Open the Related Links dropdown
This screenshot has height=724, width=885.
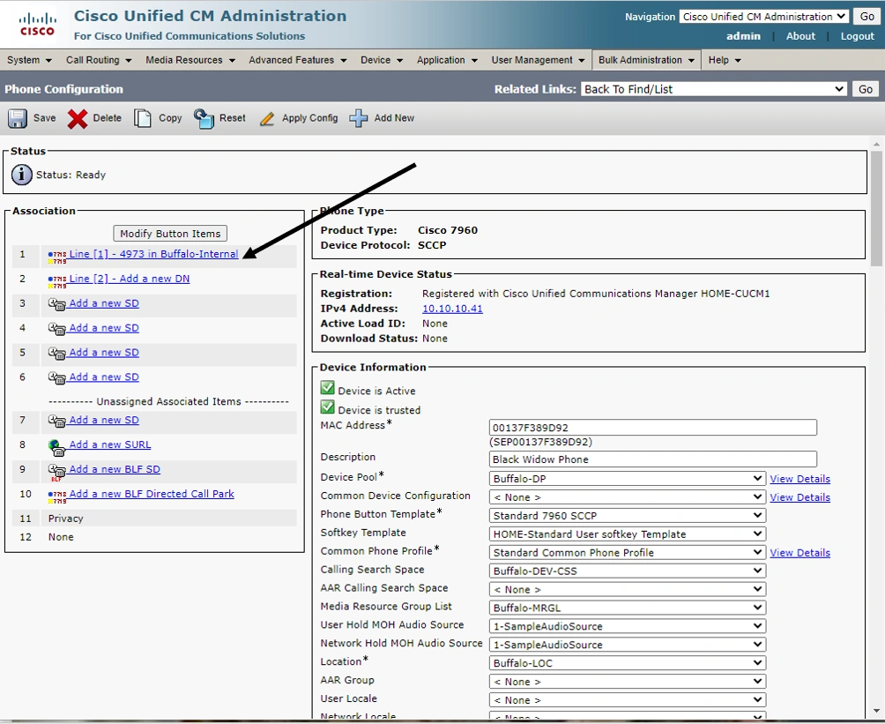[x=713, y=89]
